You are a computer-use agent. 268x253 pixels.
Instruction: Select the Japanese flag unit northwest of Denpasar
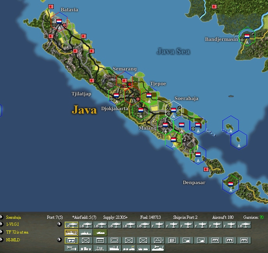[x=206, y=169]
